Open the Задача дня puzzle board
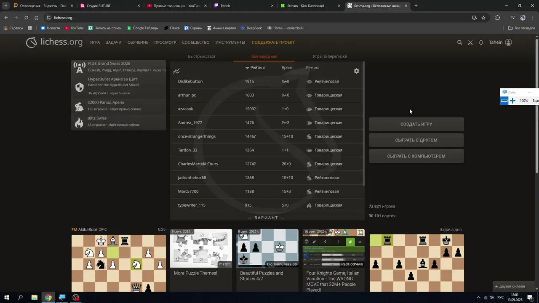 click(x=416, y=263)
